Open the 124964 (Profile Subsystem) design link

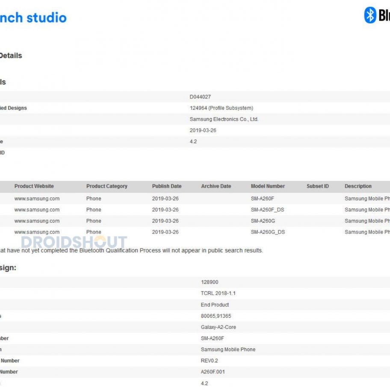(221, 108)
